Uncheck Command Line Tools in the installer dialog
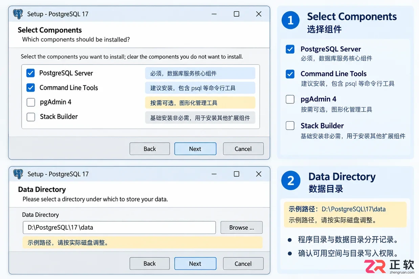Screen dimensions: 419x279 pyautogui.click(x=30, y=88)
